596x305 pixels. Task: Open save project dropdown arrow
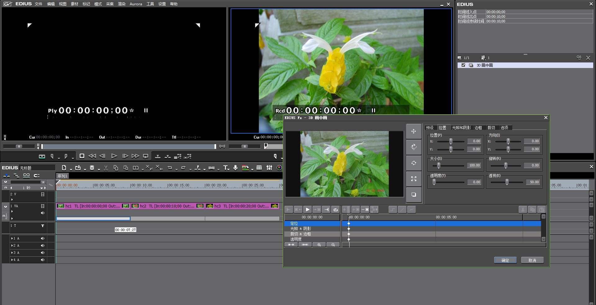click(x=99, y=169)
